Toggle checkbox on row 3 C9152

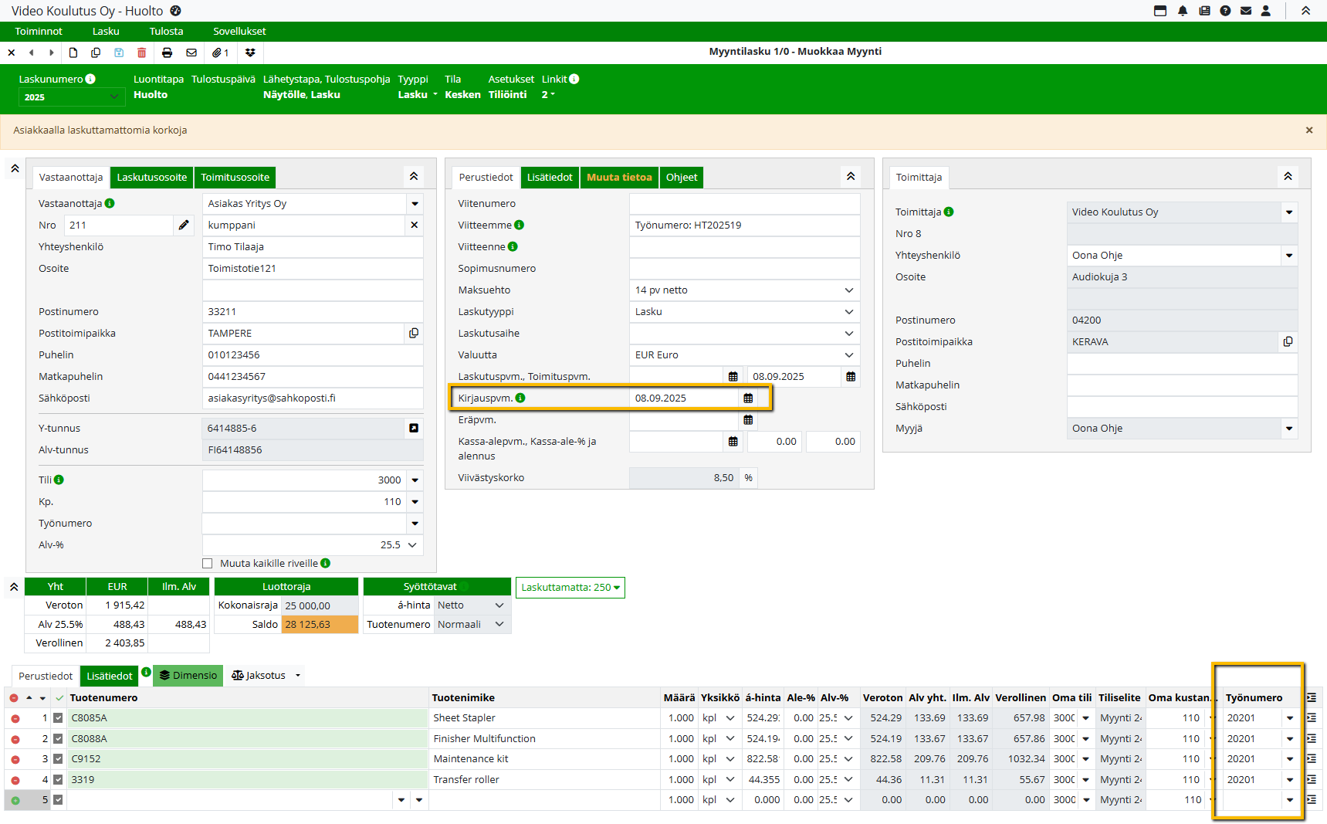click(58, 759)
